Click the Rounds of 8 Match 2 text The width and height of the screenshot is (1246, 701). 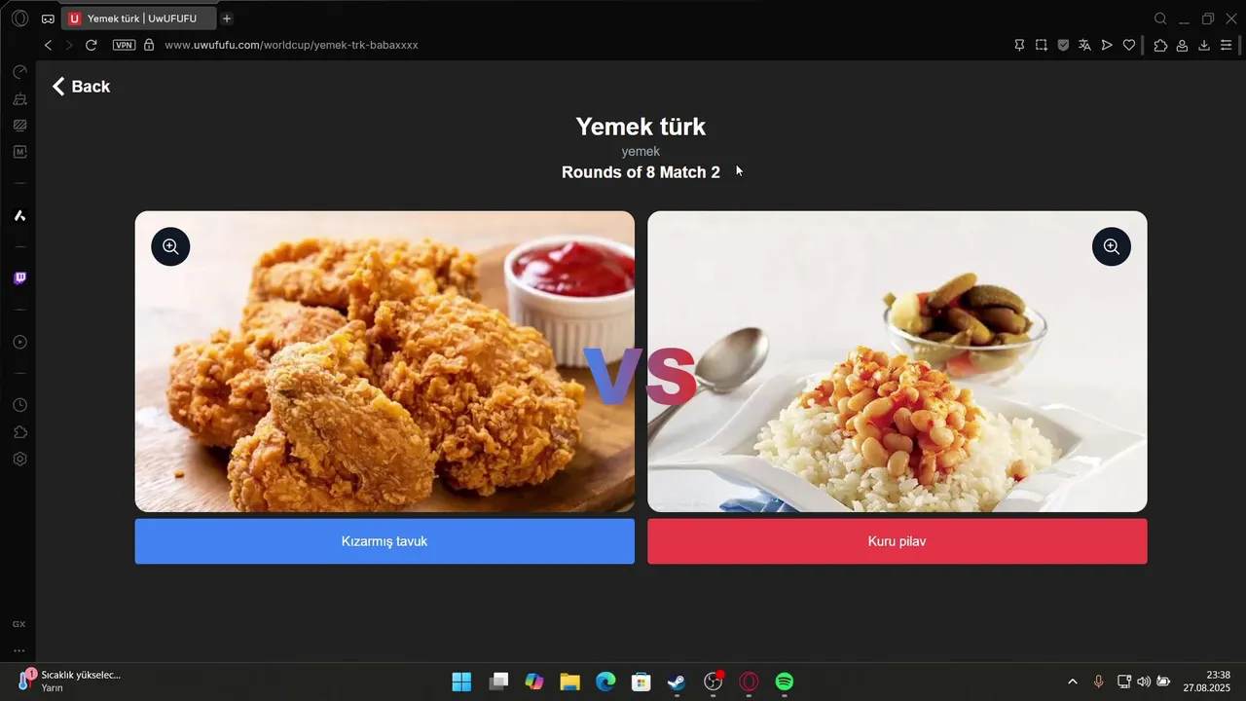641,172
